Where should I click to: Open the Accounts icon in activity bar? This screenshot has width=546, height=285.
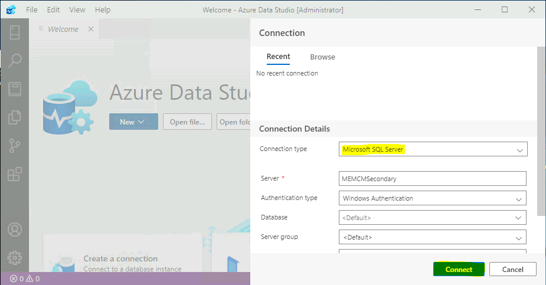click(x=15, y=230)
